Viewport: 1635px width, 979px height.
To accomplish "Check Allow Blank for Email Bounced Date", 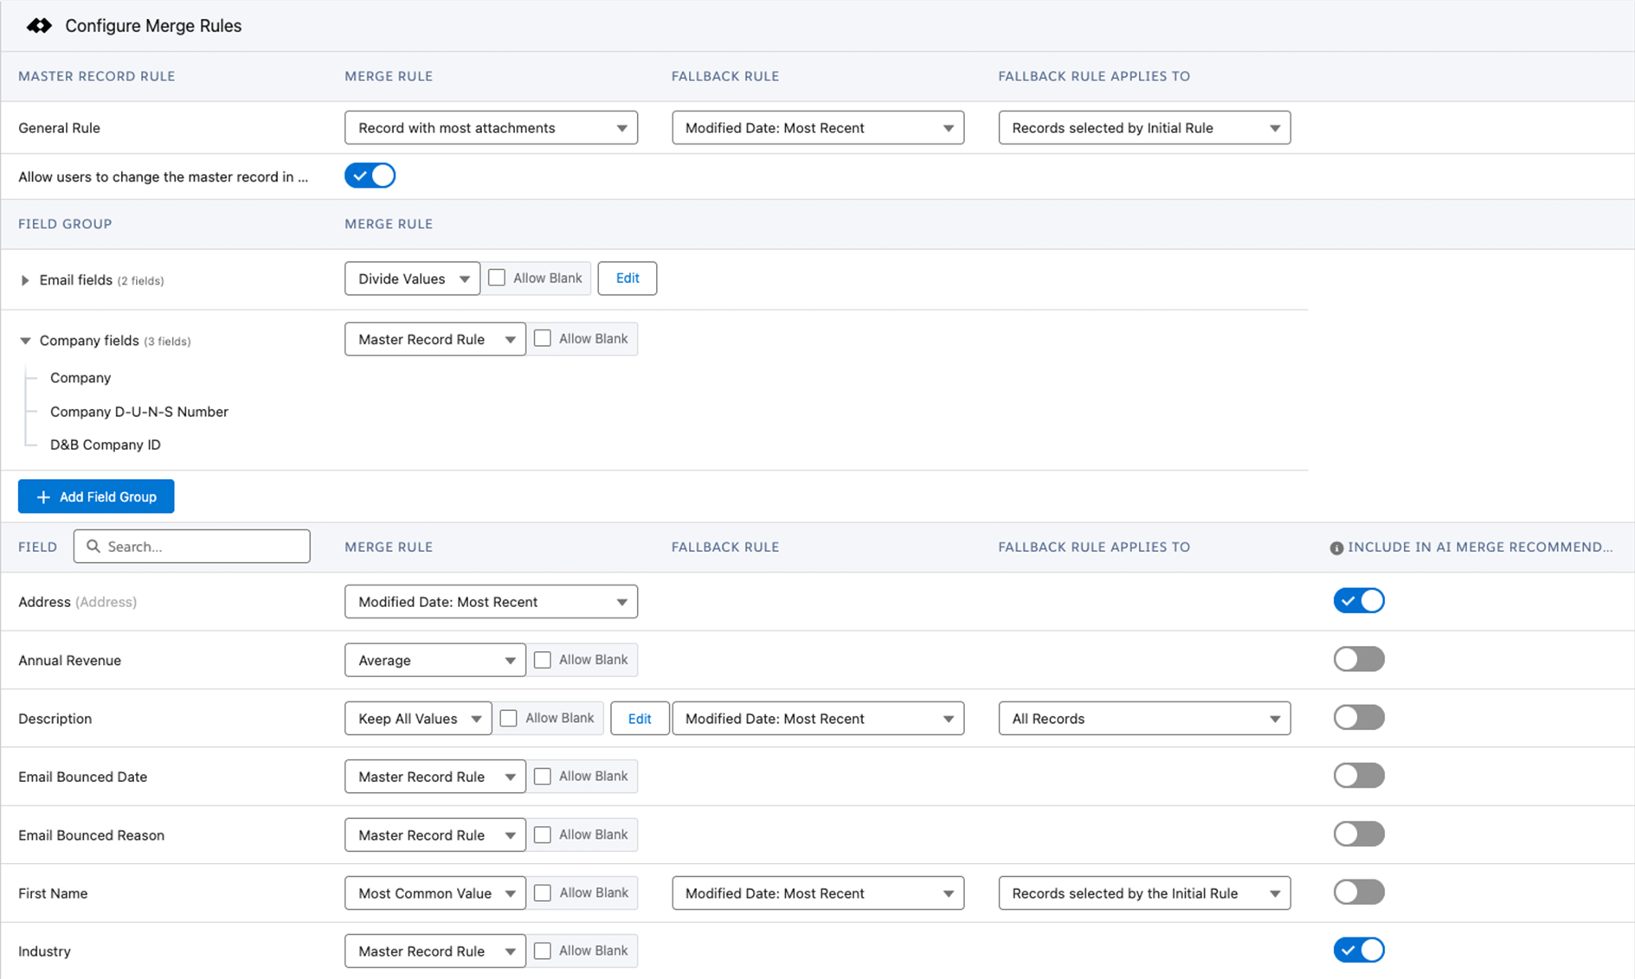I will pos(543,776).
